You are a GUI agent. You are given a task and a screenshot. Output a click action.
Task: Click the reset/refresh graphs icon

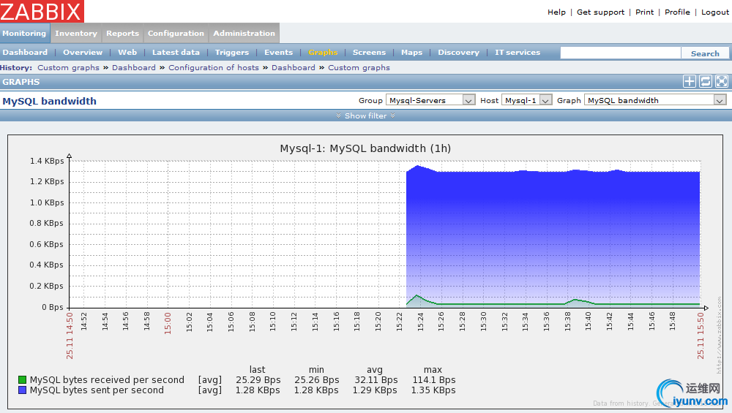pyautogui.click(x=706, y=82)
